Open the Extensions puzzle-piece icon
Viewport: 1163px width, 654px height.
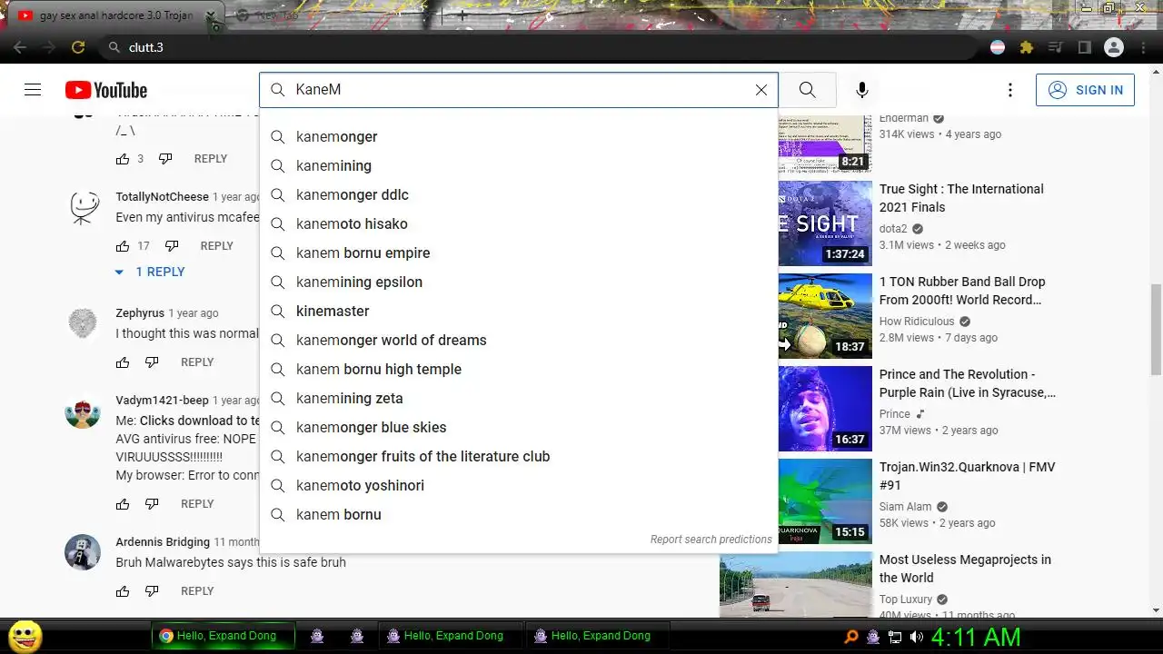(1027, 47)
